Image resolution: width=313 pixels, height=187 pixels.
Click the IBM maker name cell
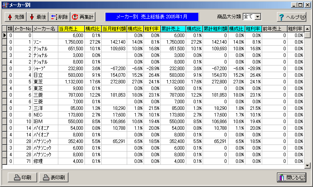(x=45, y=122)
